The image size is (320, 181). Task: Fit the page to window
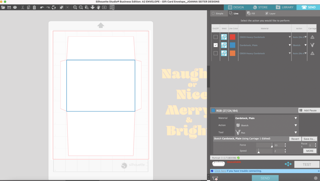click(x=104, y=7)
